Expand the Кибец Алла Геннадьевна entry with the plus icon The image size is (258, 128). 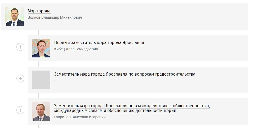(x=20, y=47)
